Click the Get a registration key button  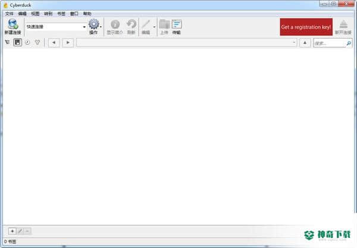(306, 27)
